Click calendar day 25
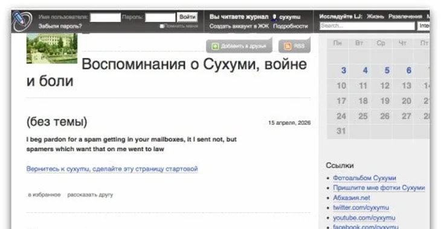Image resolution: width=441 pixels, height=229 pixels. (363, 116)
